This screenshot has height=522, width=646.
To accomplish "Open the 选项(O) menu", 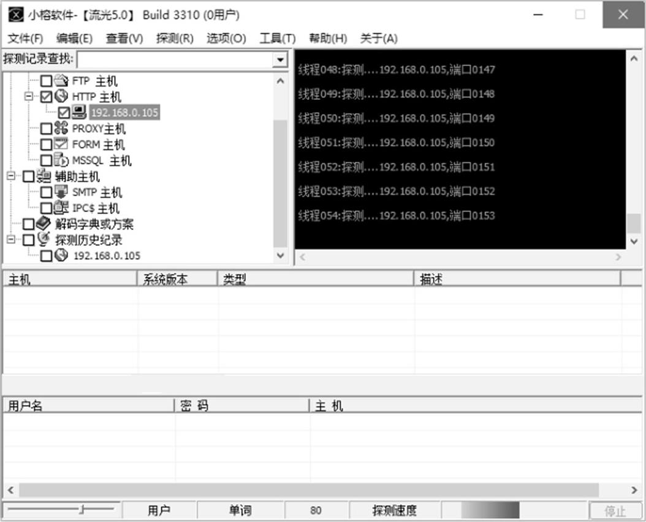I will click(226, 39).
